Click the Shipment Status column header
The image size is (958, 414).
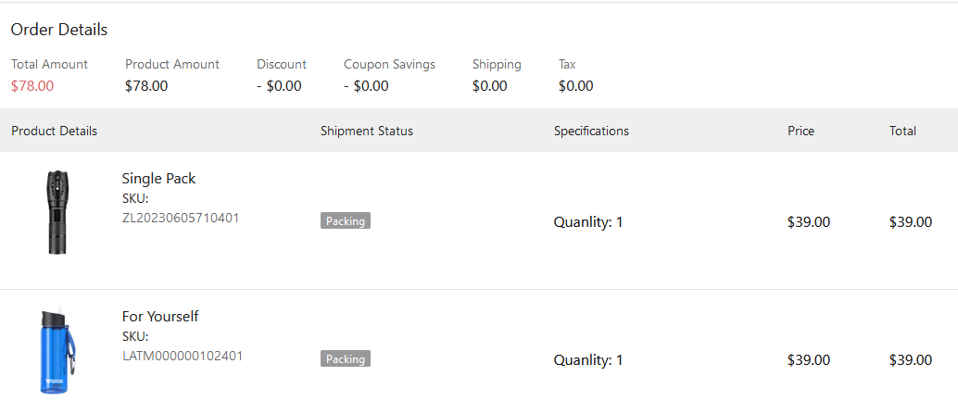point(367,131)
